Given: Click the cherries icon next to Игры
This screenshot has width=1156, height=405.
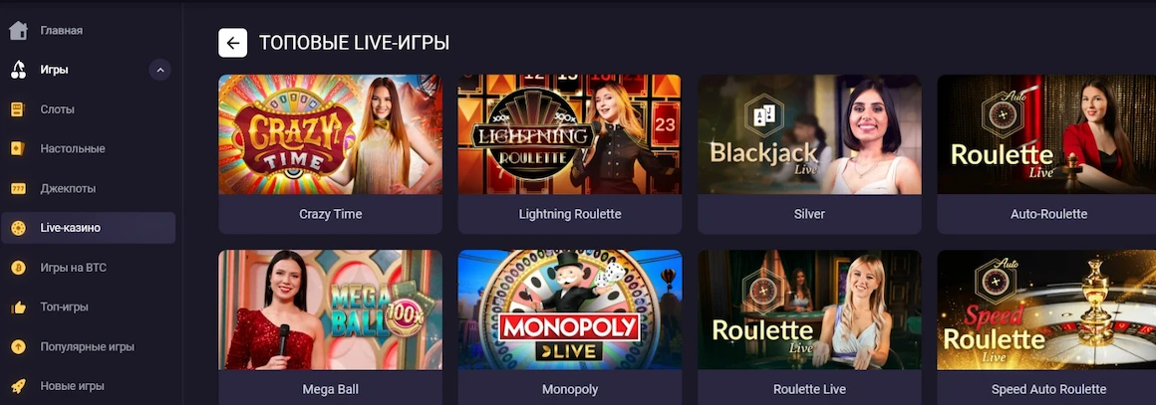Looking at the screenshot, I should pyautogui.click(x=18, y=70).
